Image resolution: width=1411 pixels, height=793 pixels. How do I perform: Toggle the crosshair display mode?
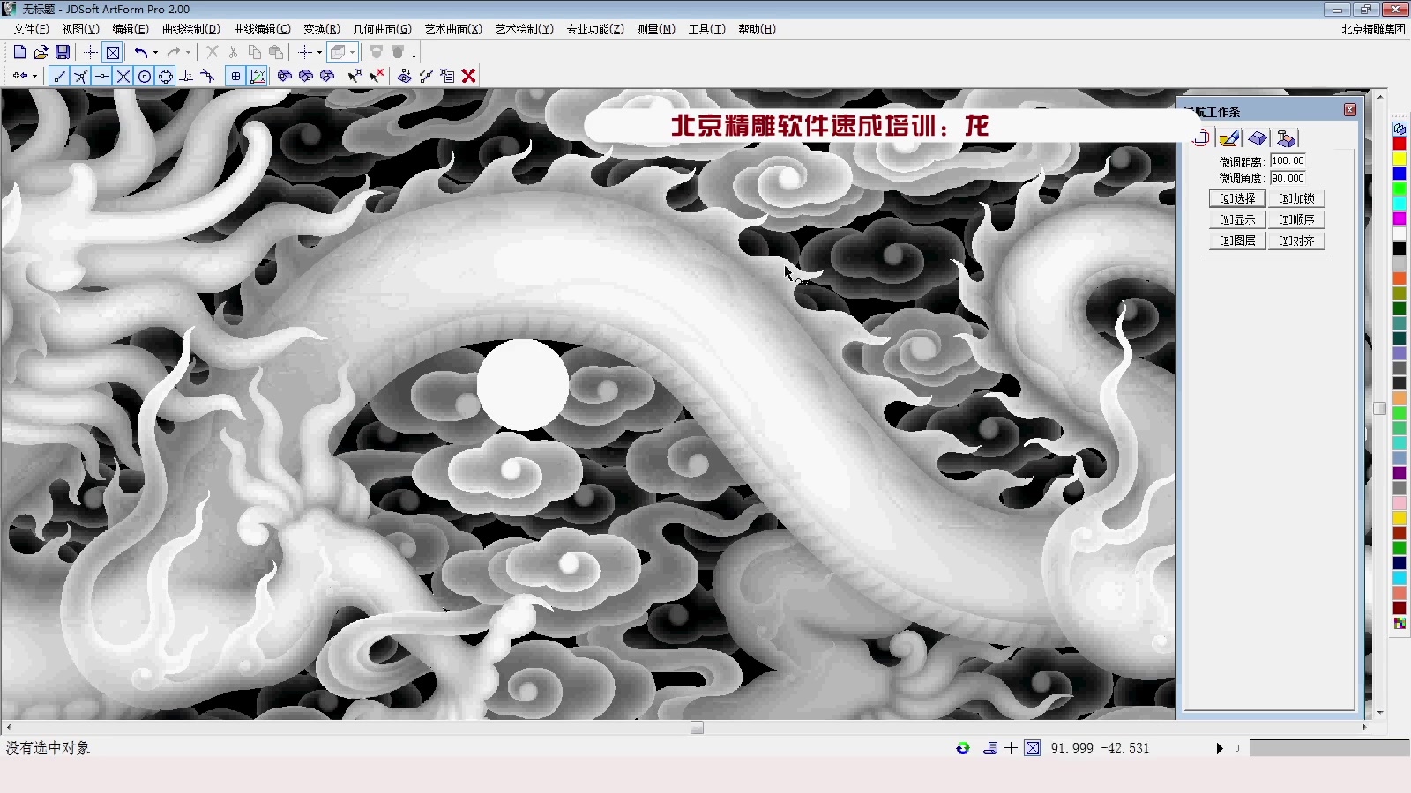coord(91,52)
